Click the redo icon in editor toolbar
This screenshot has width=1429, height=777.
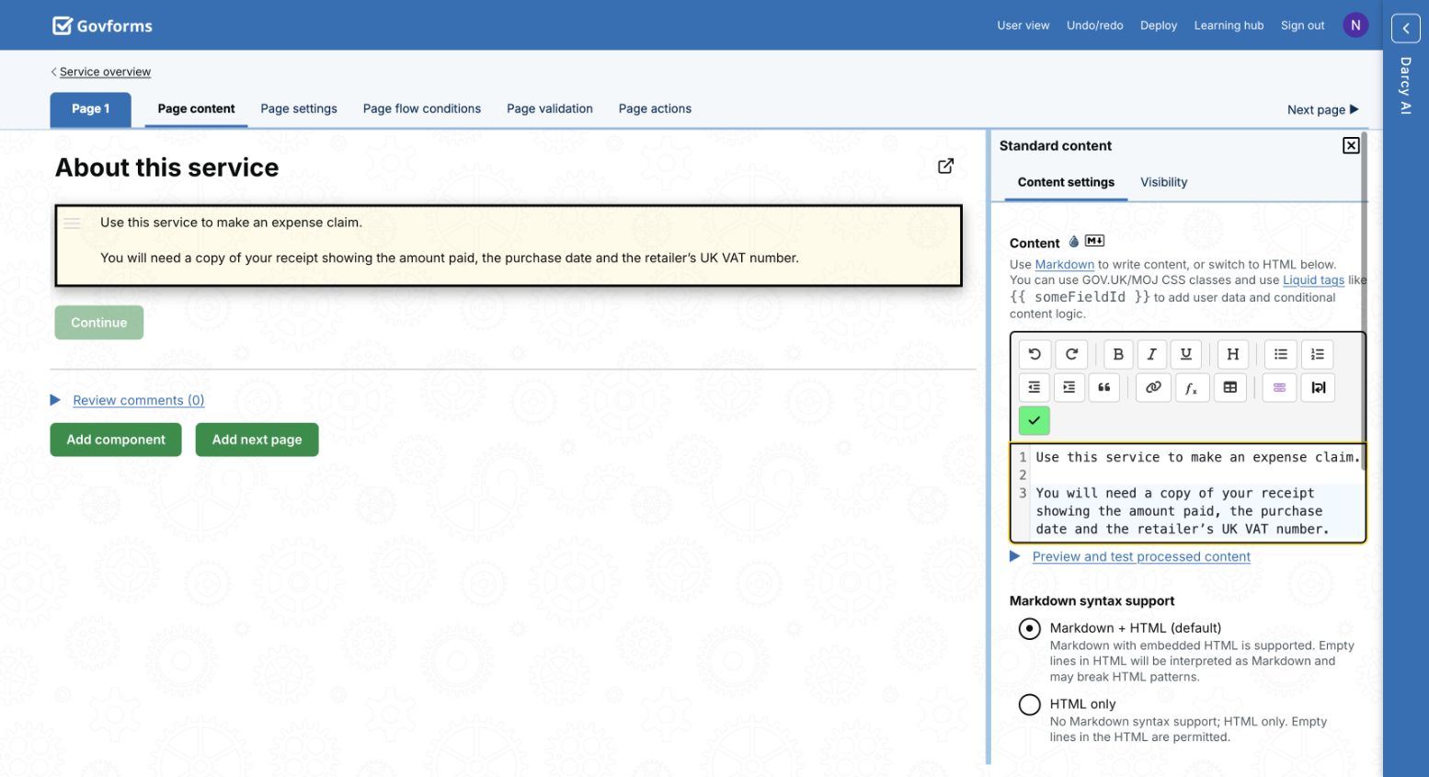[1071, 354]
